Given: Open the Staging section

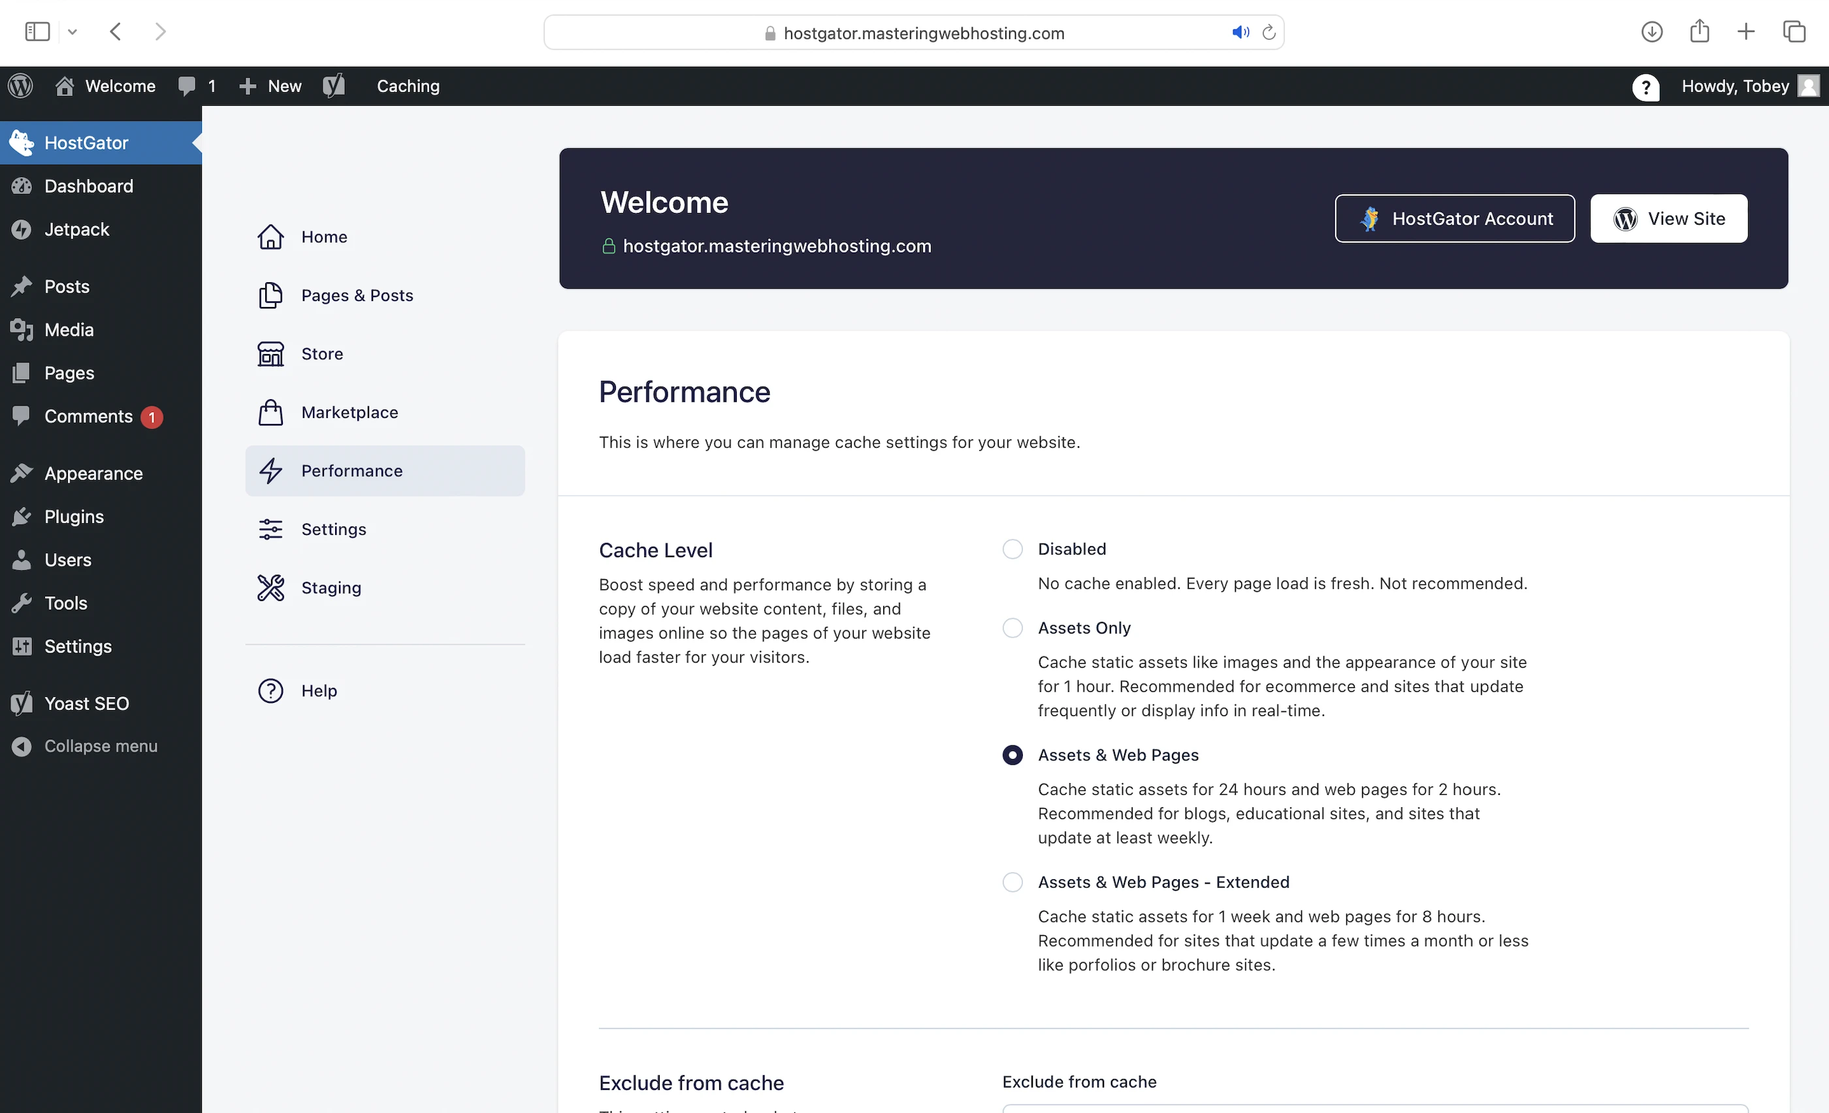Looking at the screenshot, I should click(331, 588).
